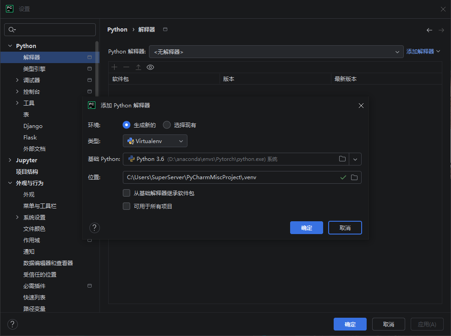Image resolution: width=451 pixels, height=336 pixels.
Task: Expand the Jupyter tree section
Action: click(10, 160)
